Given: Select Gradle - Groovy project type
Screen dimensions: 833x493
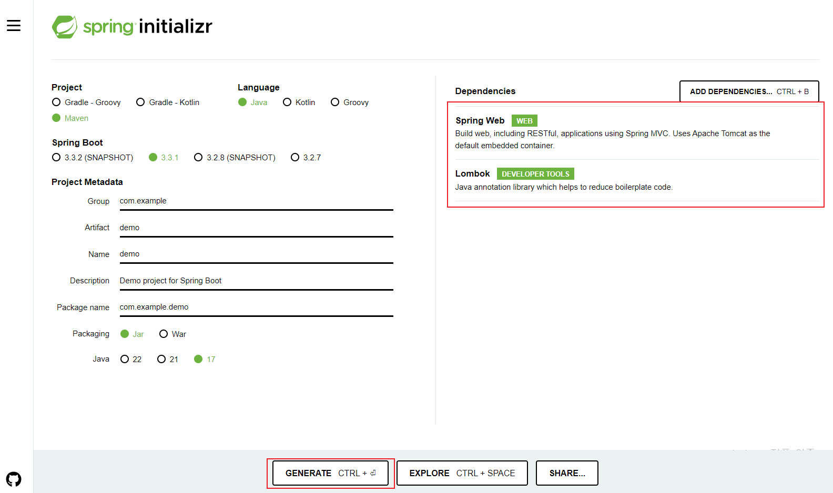Looking at the screenshot, I should [87, 102].
